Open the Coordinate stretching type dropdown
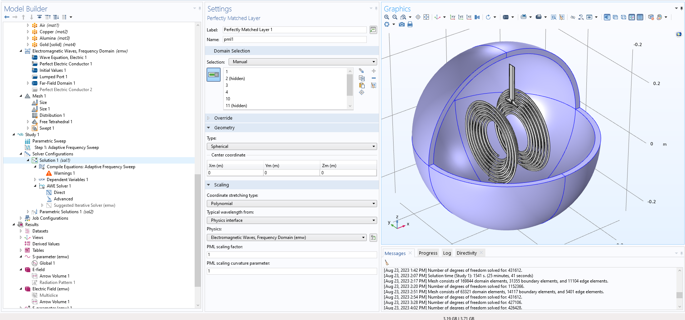 pyautogui.click(x=291, y=204)
